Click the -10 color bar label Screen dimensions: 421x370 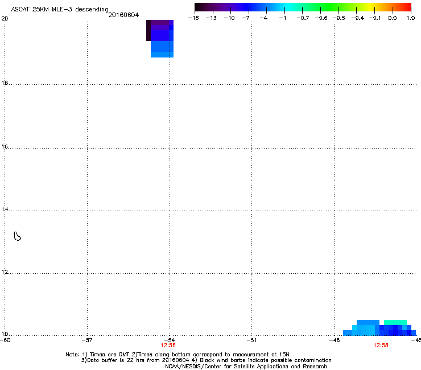[229, 18]
